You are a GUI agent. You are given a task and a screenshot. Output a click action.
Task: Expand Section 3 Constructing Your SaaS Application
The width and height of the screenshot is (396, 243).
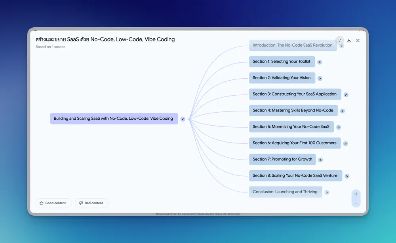346,95
